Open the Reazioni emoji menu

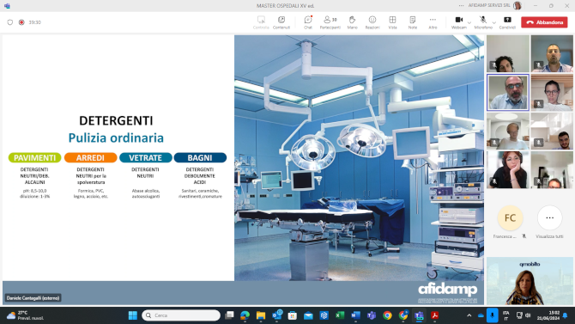[x=372, y=22]
